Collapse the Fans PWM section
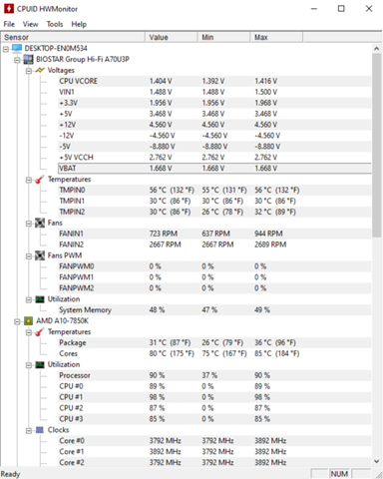Viewport: 383px width, 479px height. [29, 255]
